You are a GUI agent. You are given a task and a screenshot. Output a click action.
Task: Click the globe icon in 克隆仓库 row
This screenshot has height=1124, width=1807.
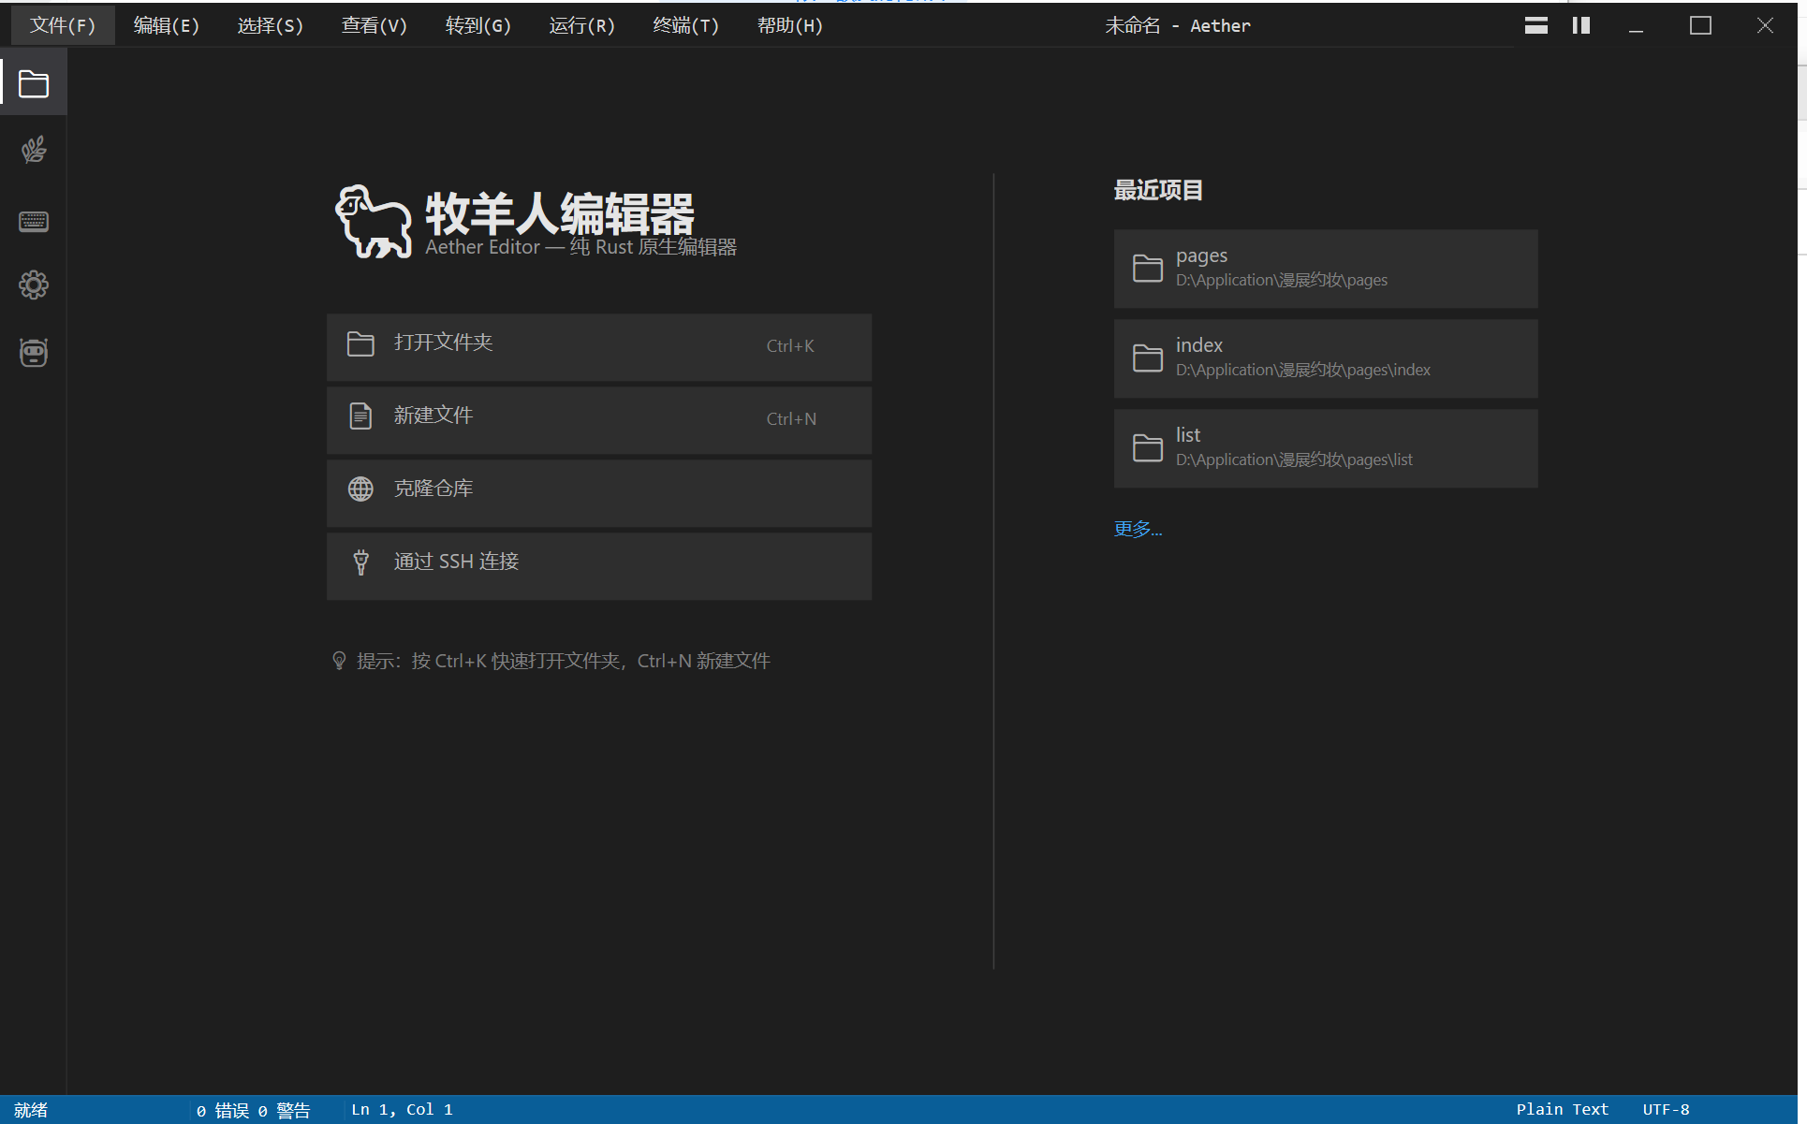360,489
